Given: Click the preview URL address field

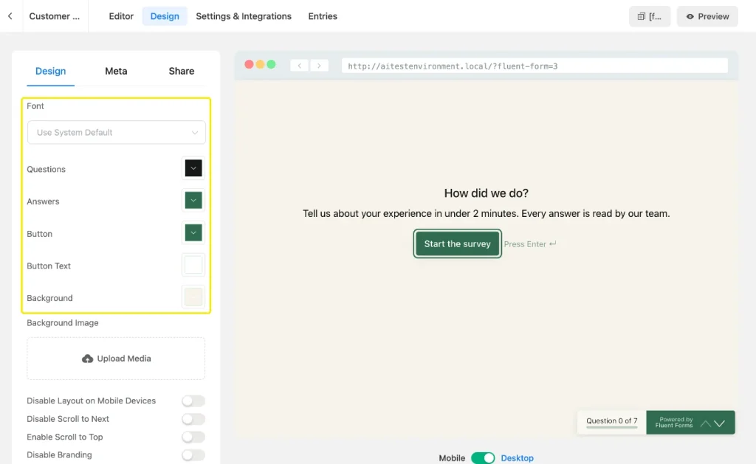Looking at the screenshot, I should [535, 66].
